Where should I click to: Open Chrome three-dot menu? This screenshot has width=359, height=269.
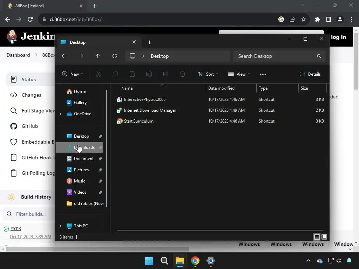coord(351,20)
